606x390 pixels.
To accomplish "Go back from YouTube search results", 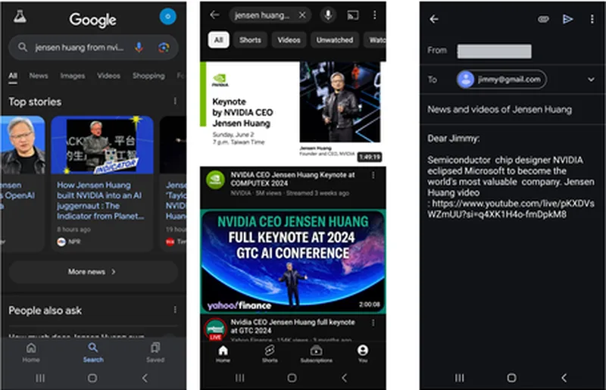I will pyautogui.click(x=214, y=15).
